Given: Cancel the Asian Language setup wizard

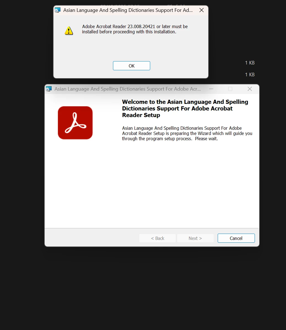Looking at the screenshot, I should (x=236, y=238).
